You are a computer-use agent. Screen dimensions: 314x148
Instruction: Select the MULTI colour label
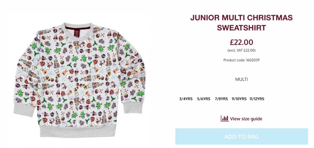coord(241,79)
